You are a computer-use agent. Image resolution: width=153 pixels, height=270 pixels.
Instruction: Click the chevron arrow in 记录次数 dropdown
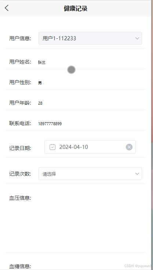point(137,174)
